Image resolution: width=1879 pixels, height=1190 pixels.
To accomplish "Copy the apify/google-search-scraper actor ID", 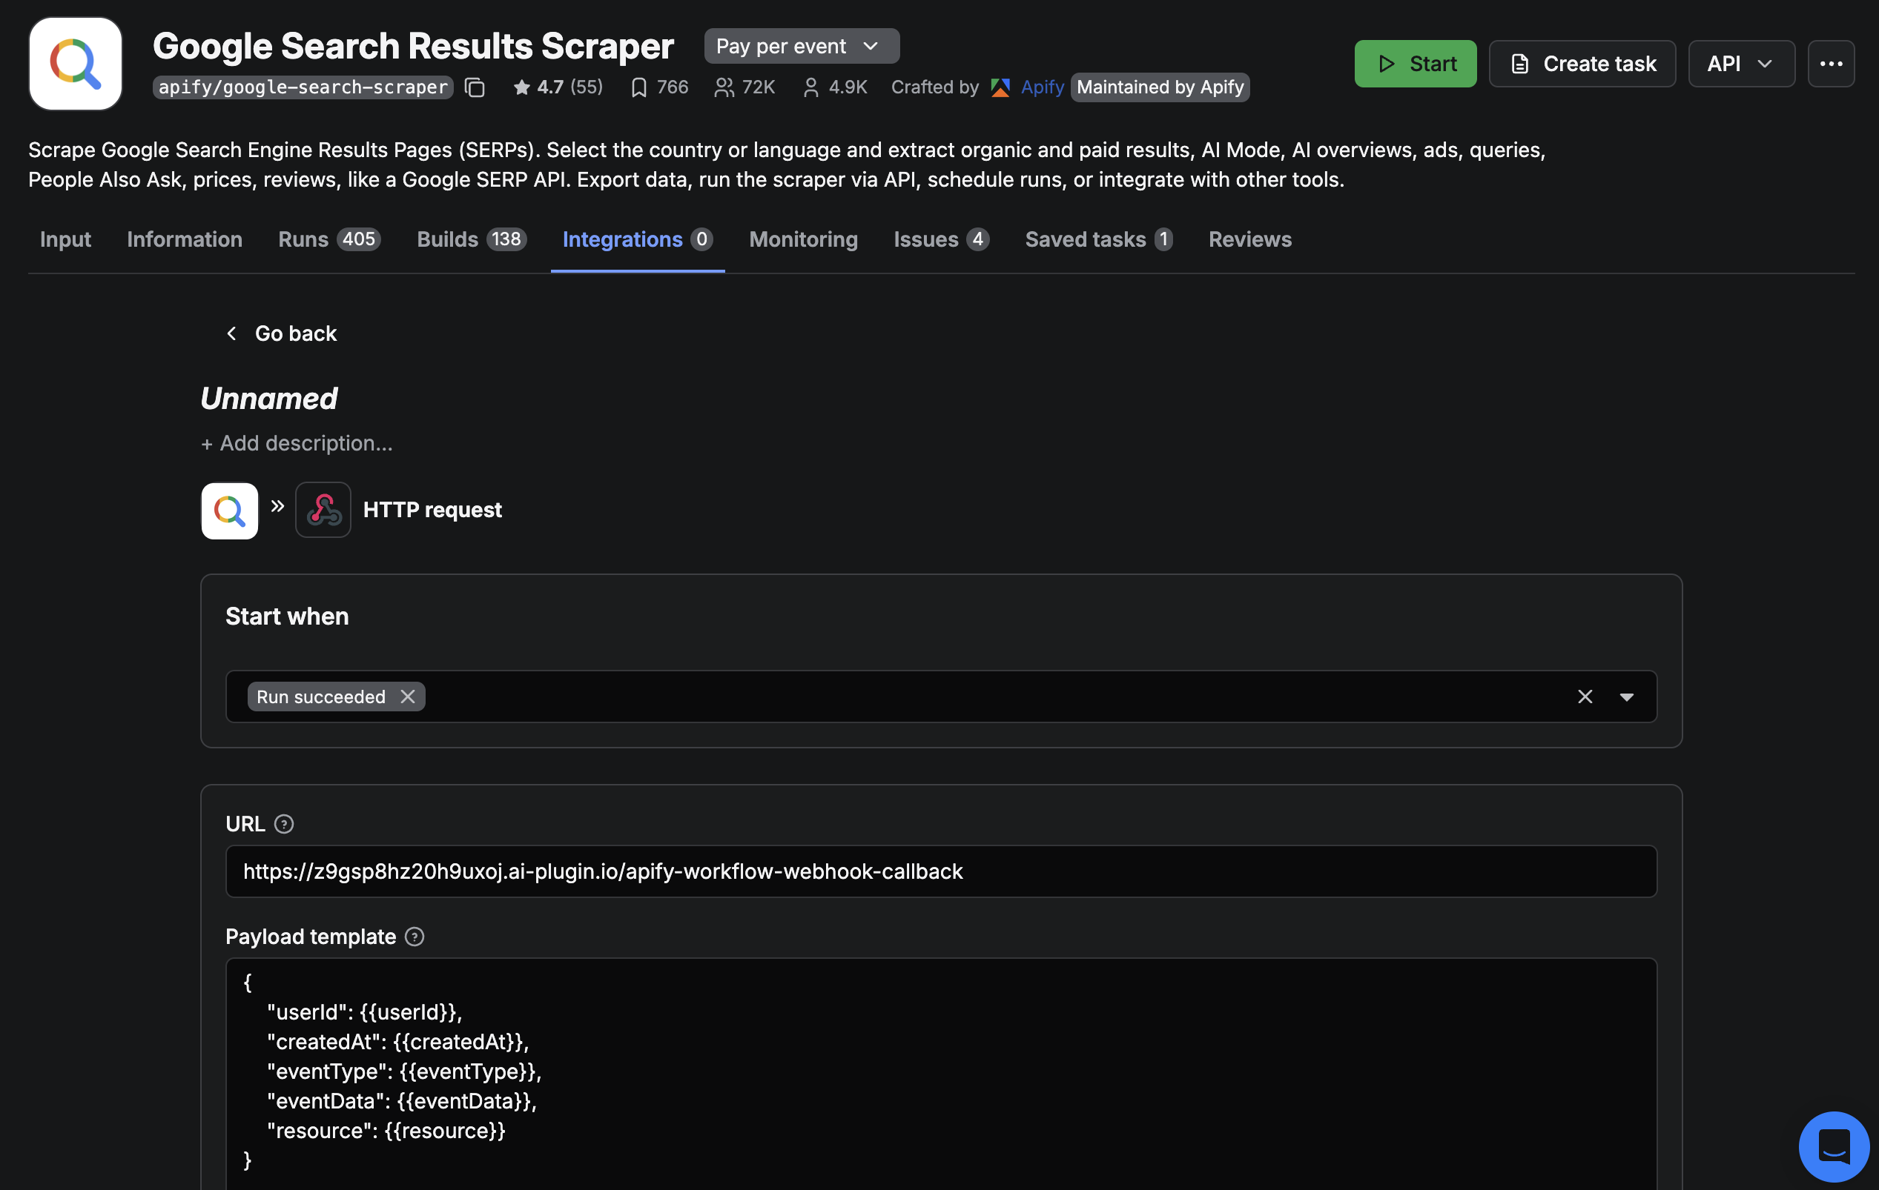I will (475, 87).
